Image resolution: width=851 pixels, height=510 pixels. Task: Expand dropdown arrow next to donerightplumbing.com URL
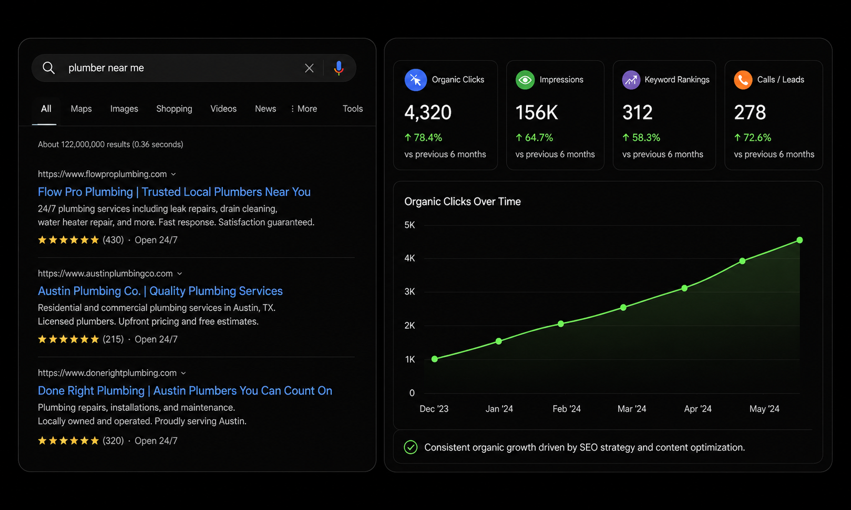(183, 373)
